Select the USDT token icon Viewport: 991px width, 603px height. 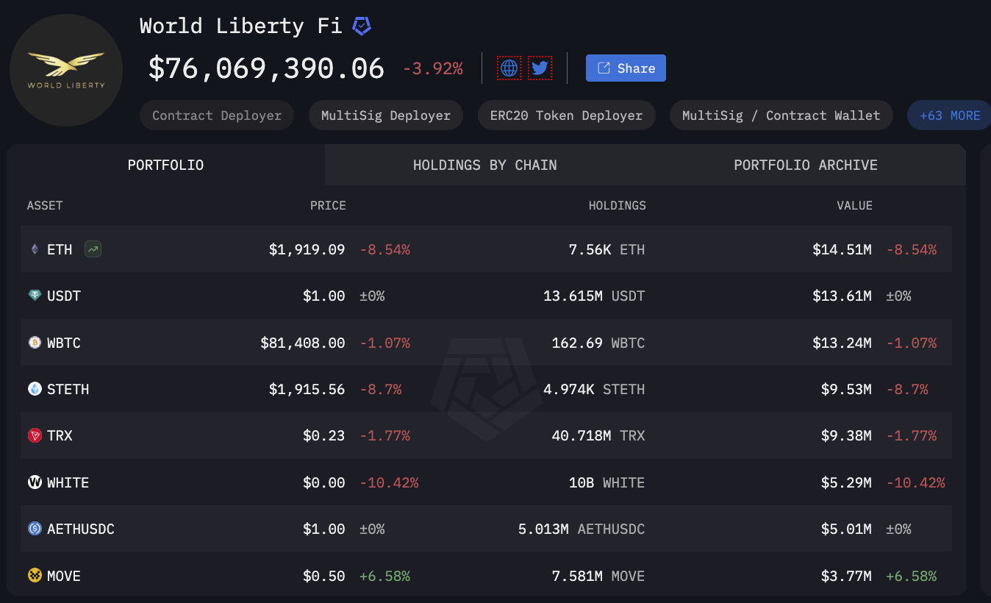[x=35, y=296]
